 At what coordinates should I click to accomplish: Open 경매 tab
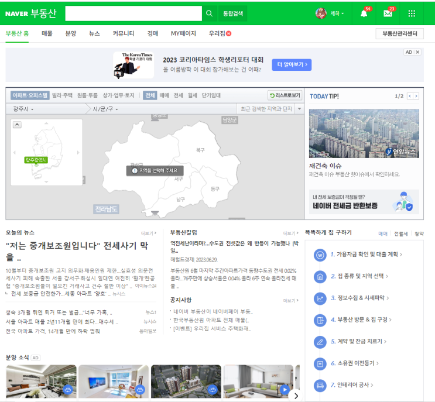[153, 33]
